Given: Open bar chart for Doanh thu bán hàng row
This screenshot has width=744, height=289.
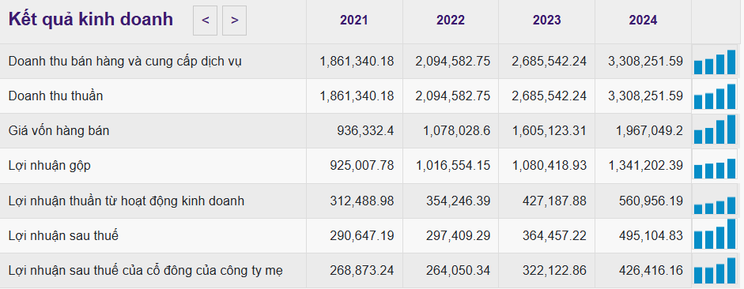Looking at the screenshot, I should tap(715, 62).
